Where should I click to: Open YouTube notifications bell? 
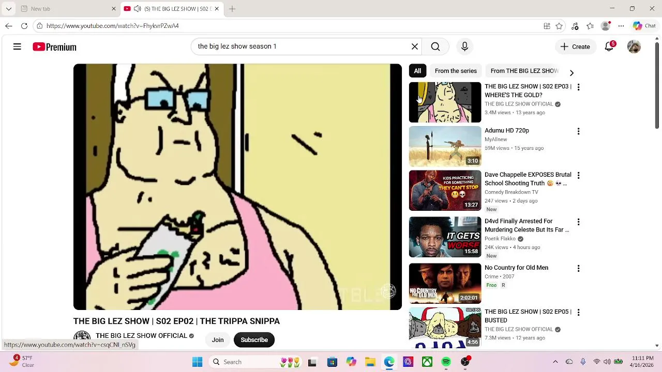coord(610,47)
